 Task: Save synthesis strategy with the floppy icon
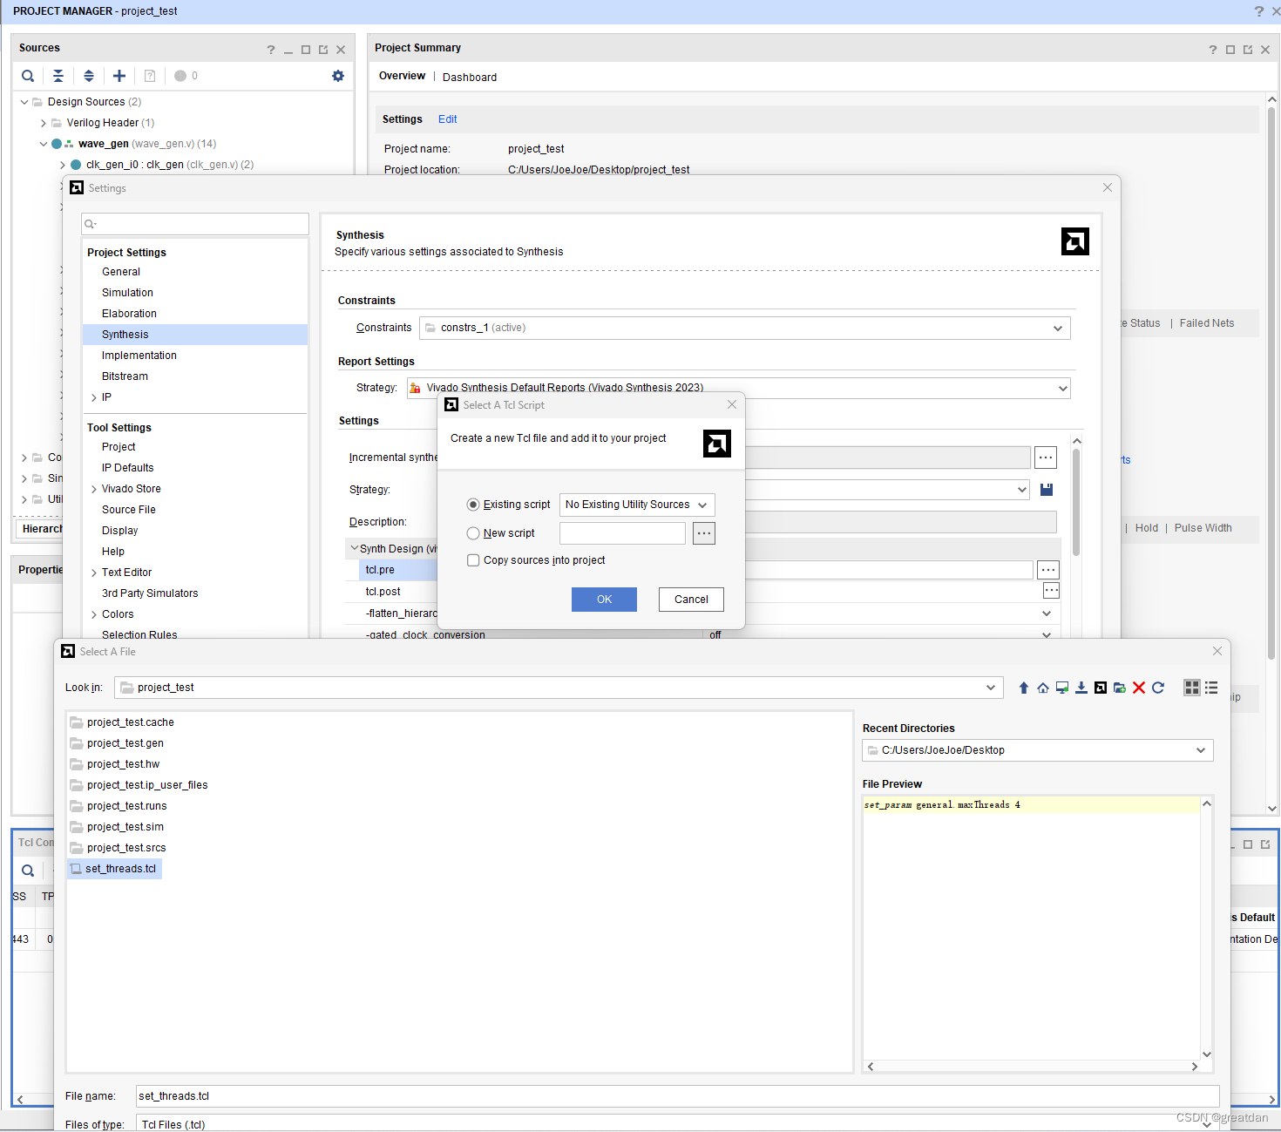(1047, 490)
